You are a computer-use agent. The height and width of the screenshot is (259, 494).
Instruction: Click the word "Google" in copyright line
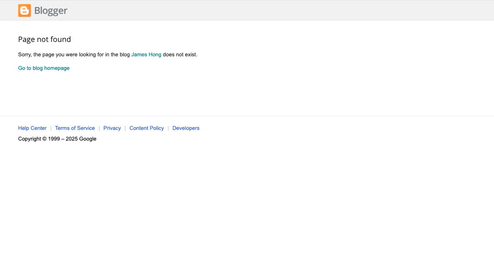click(x=88, y=139)
